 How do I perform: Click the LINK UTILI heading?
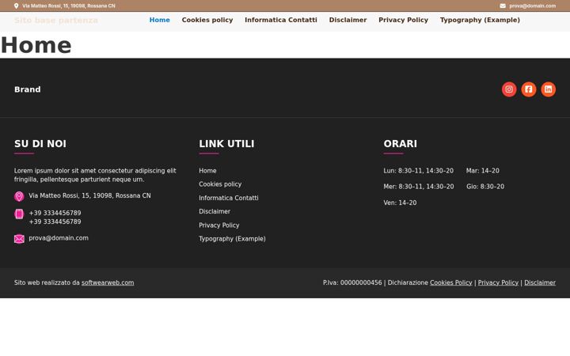(226, 144)
